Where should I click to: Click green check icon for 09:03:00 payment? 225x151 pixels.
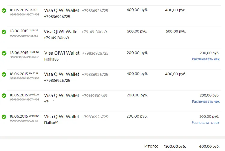click(4, 95)
